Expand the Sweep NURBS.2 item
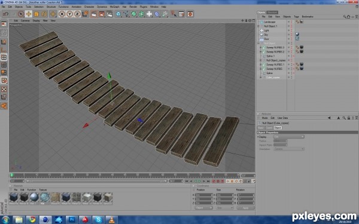 coord(260,52)
